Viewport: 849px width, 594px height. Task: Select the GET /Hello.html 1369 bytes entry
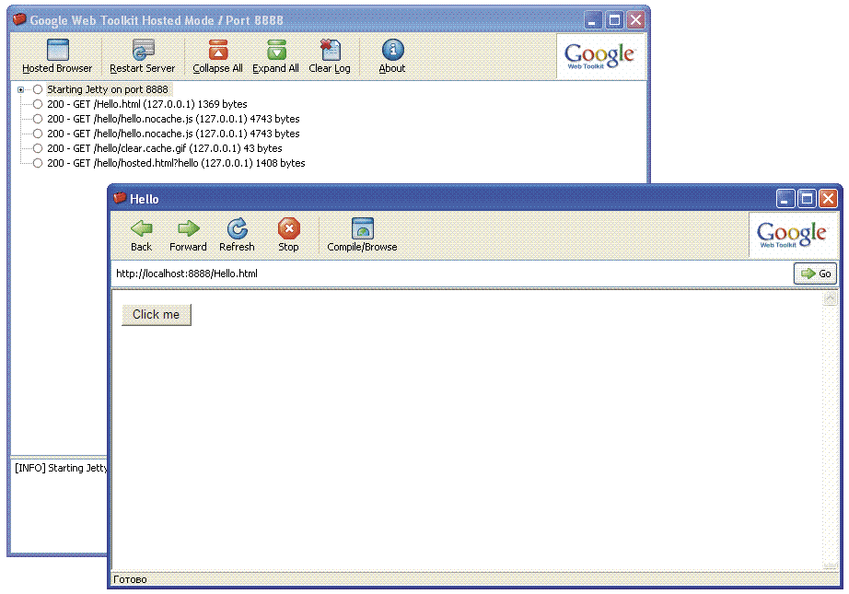point(146,104)
